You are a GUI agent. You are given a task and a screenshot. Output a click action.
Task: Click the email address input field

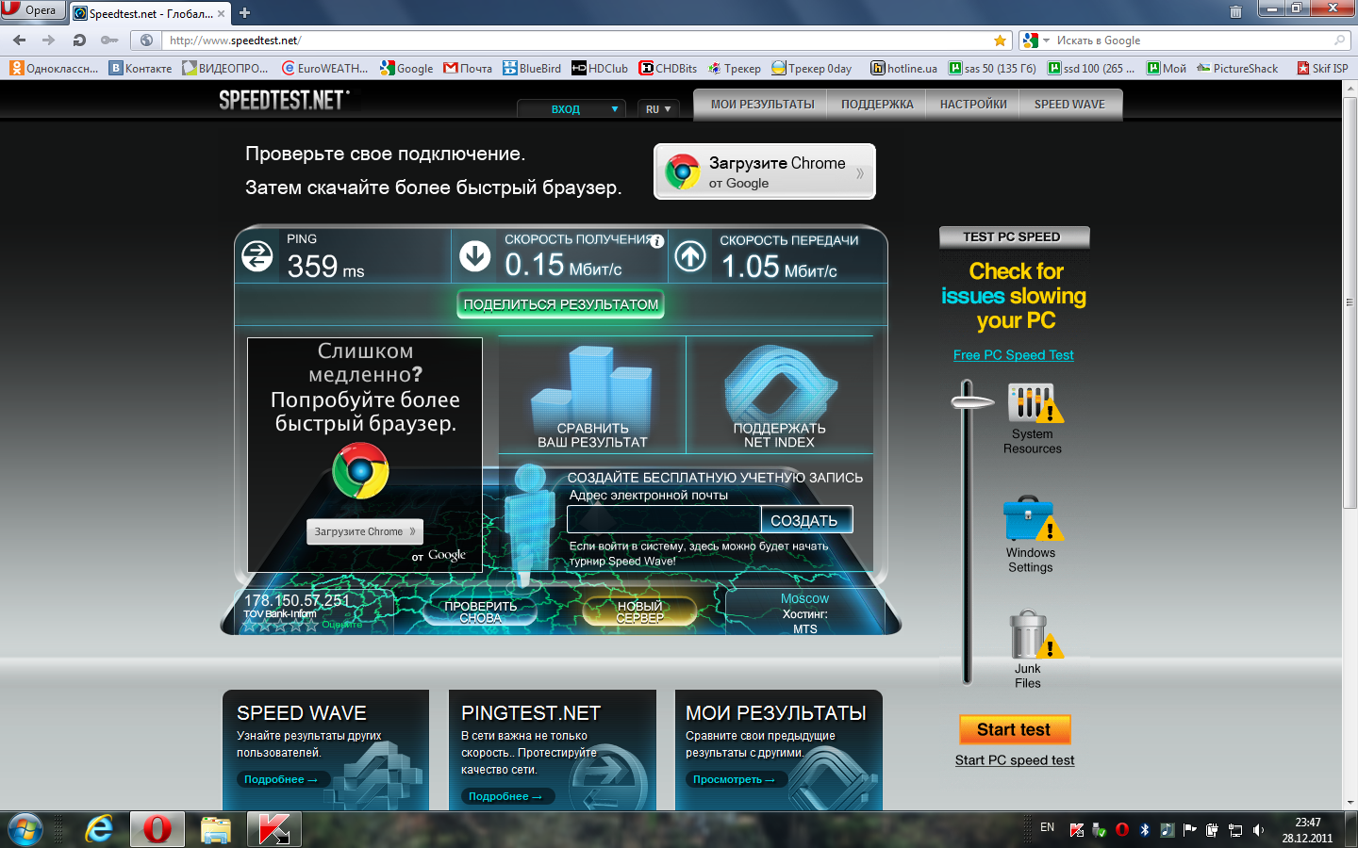(x=664, y=519)
